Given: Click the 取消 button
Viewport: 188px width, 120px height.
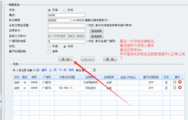Looking at the screenshot, I should [108, 59].
